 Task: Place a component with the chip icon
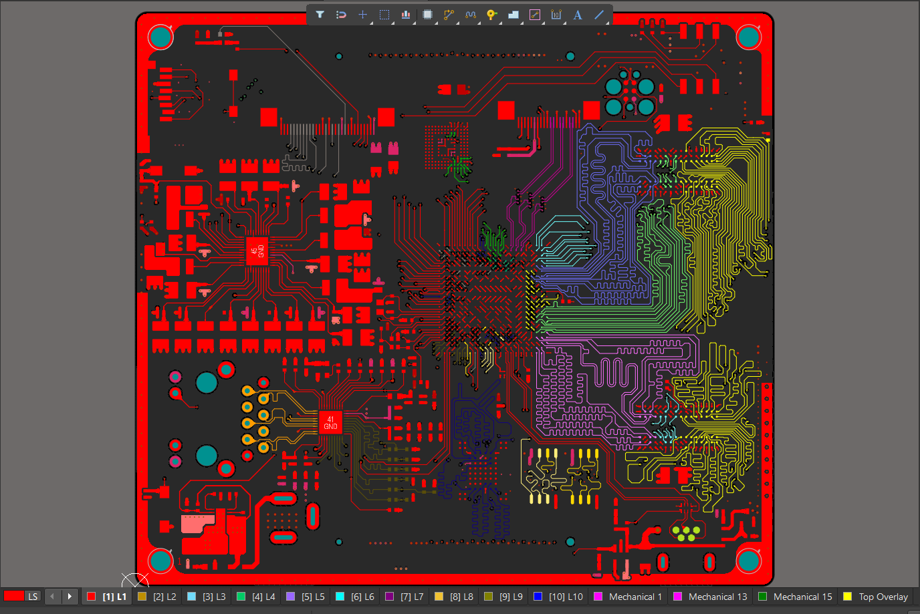pos(428,15)
